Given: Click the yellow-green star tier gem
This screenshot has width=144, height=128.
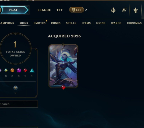Looking at the screenshot, I should (6, 70).
